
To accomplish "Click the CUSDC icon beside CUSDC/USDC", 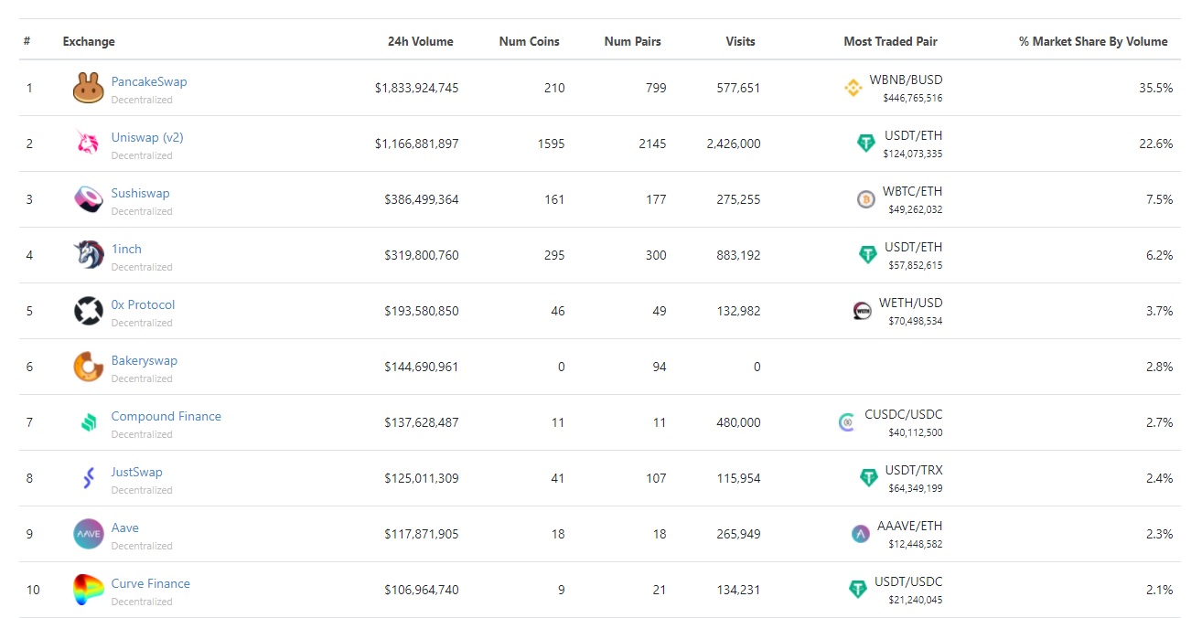I will (x=846, y=422).
